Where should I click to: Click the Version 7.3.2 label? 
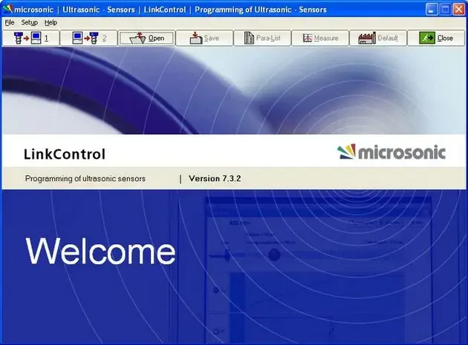215,179
